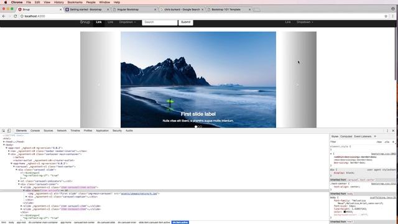Viewport: 398px width, 224px height.
Task: Show more Styles pane tabs
Action: 375,136
